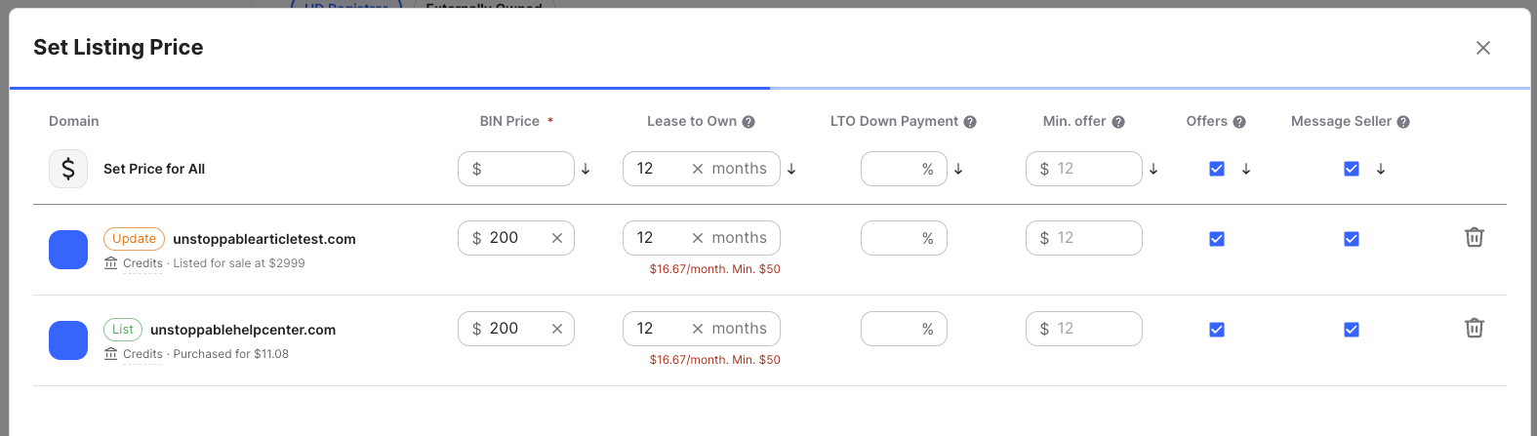Click the blue swatch beside unstoppablehelpcenter.com

click(x=68, y=340)
